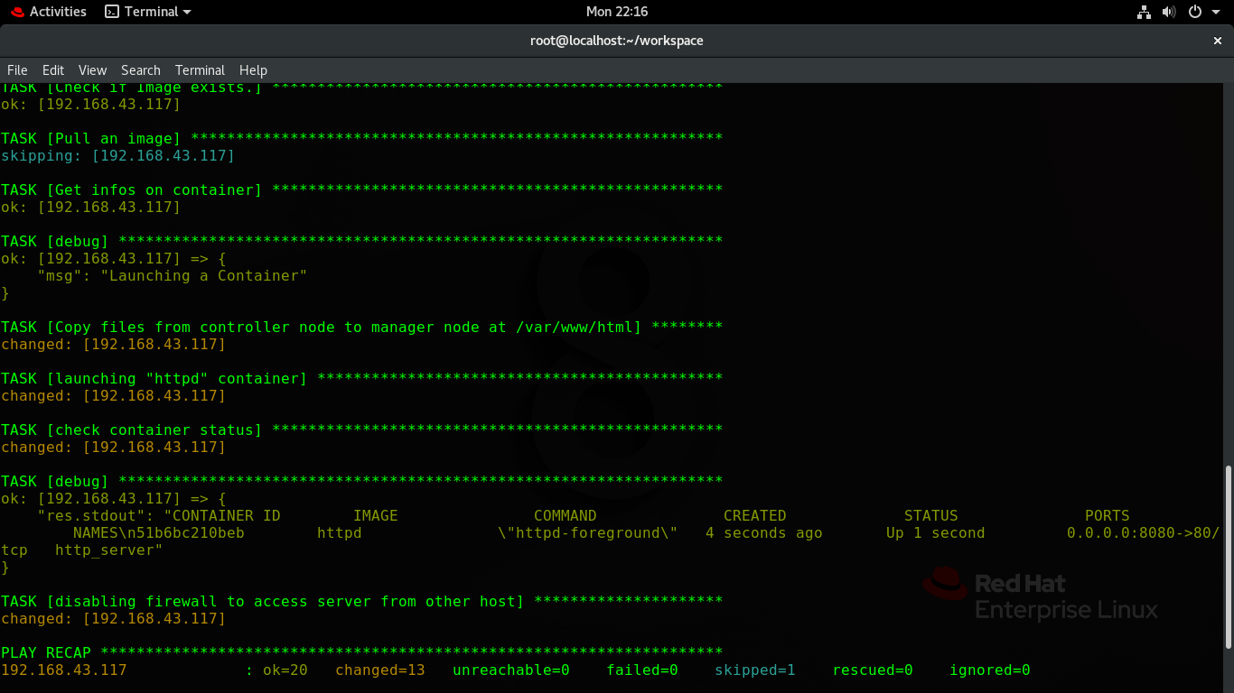The height and width of the screenshot is (693, 1234).
Task: Click the power icon in the top bar
Action: 1194,11
